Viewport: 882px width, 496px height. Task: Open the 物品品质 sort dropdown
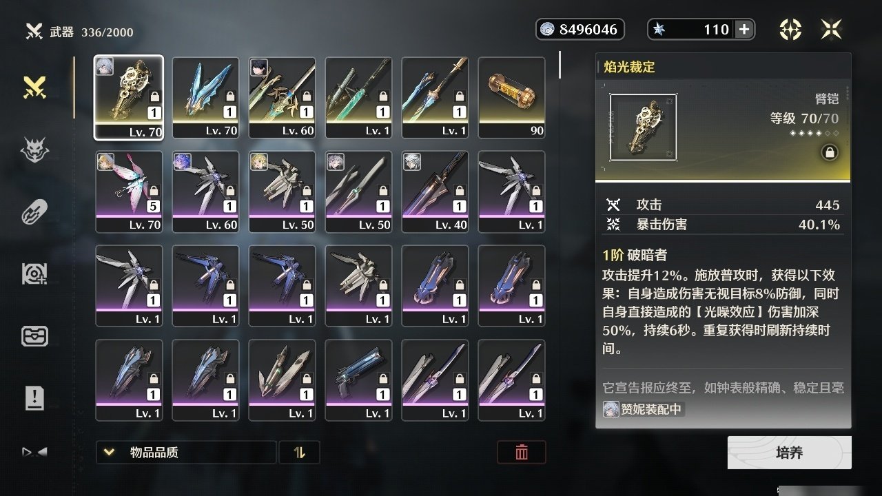[x=186, y=453]
